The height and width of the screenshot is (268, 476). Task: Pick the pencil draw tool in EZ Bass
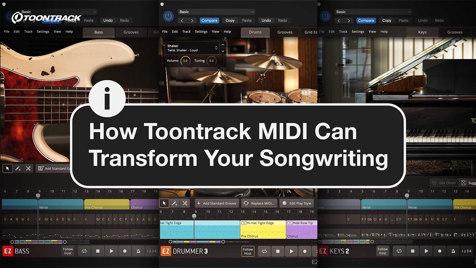[18, 168]
